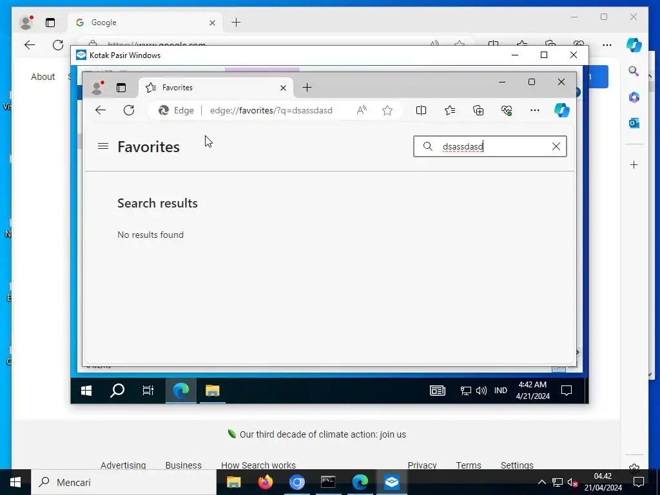660x495 pixels.
Task: Click the Mencari taskbar search box
Action: (124, 482)
